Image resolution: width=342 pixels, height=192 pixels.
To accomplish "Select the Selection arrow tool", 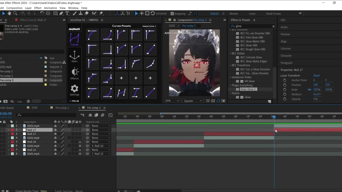I will pos(3,13).
